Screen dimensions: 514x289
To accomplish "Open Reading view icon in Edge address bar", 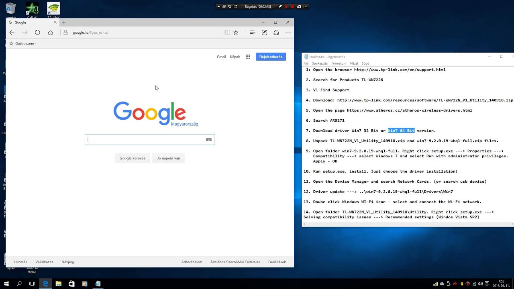I will point(227,33).
